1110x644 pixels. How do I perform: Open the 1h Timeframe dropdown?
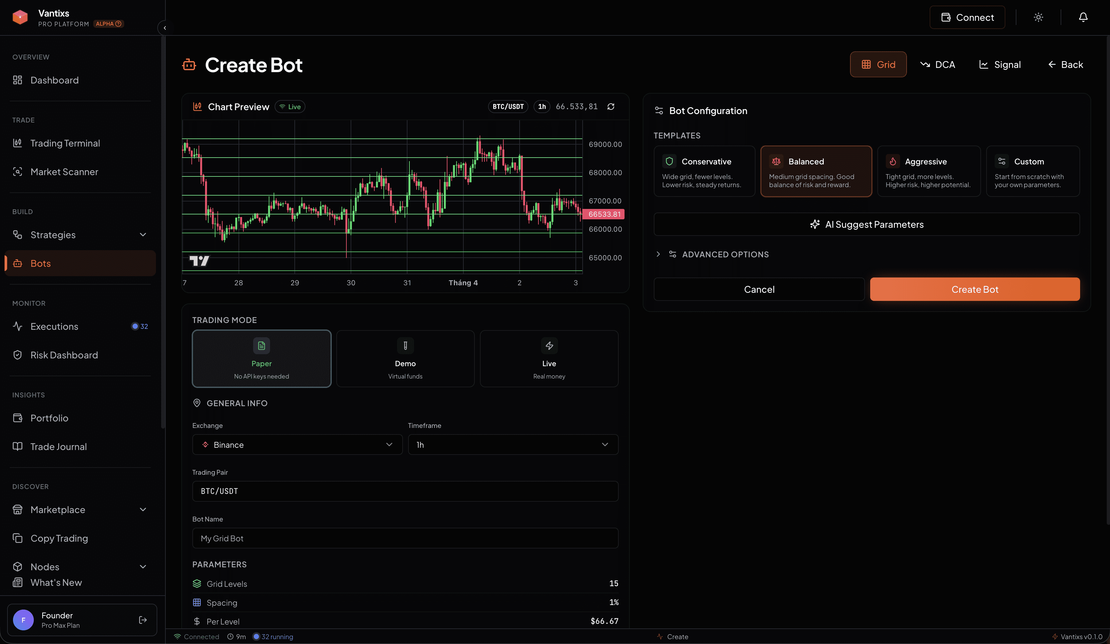[x=513, y=444]
